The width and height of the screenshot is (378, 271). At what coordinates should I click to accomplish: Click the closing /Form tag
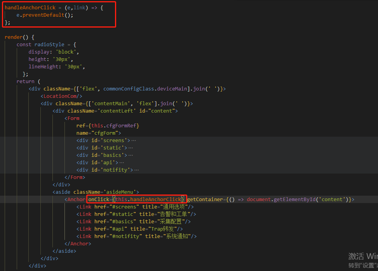tap(75, 177)
